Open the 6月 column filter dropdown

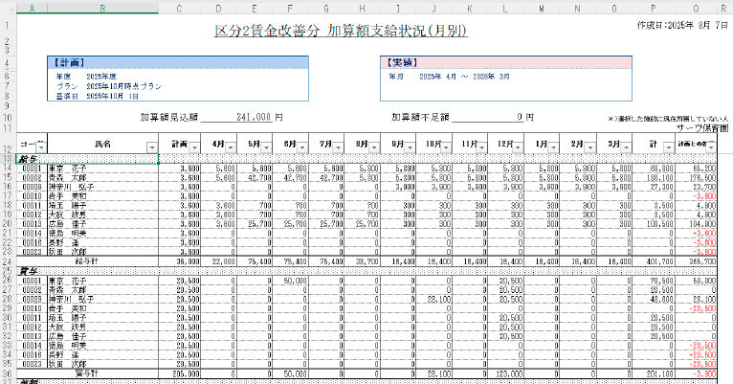coord(302,147)
